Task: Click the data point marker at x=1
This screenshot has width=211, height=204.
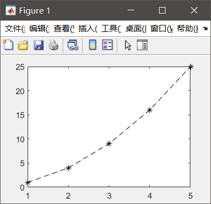Action: [x=28, y=182]
